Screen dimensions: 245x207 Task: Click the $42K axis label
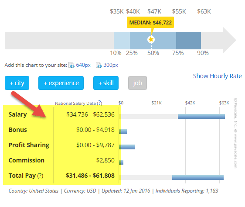(190, 103)
